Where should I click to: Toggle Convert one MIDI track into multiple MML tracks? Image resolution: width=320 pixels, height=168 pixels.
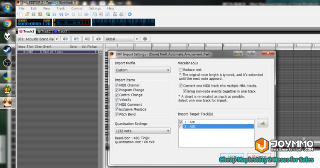pyautogui.click(x=180, y=86)
